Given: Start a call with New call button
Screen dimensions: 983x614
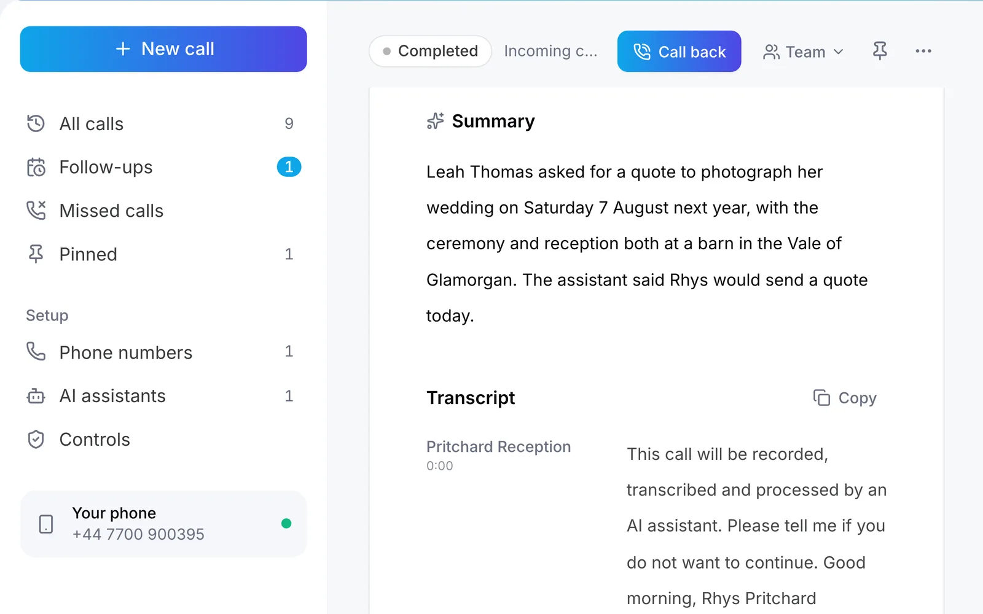Looking at the screenshot, I should click(163, 49).
